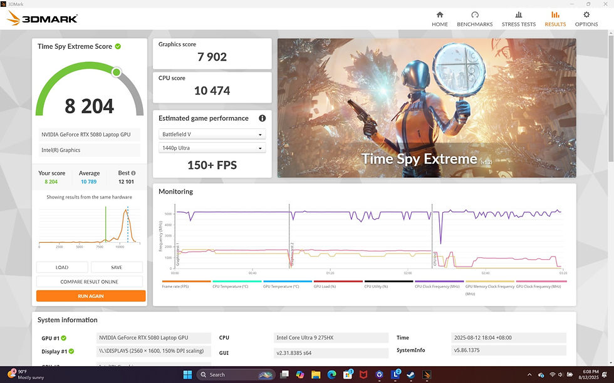
Task: Launch Microsoft Edge from taskbar
Action: pos(331,374)
